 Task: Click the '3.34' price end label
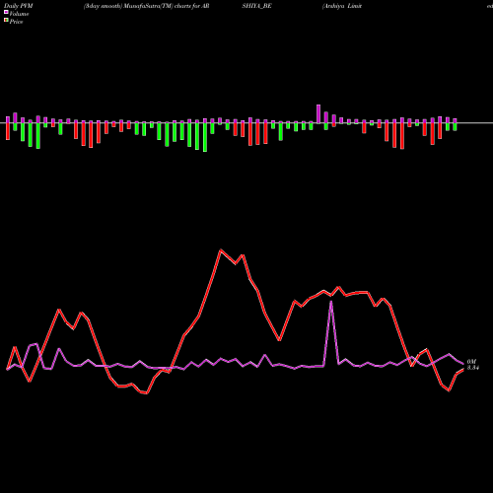473,368
